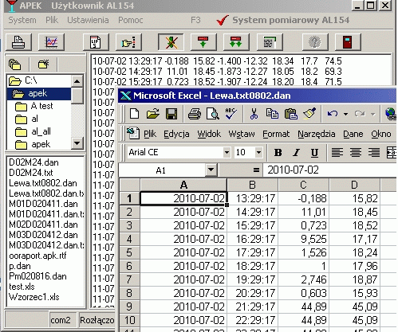Click the Open folder icon in Excel toolbar
Image resolution: width=398 pixels, height=332 pixels.
pos(152,114)
